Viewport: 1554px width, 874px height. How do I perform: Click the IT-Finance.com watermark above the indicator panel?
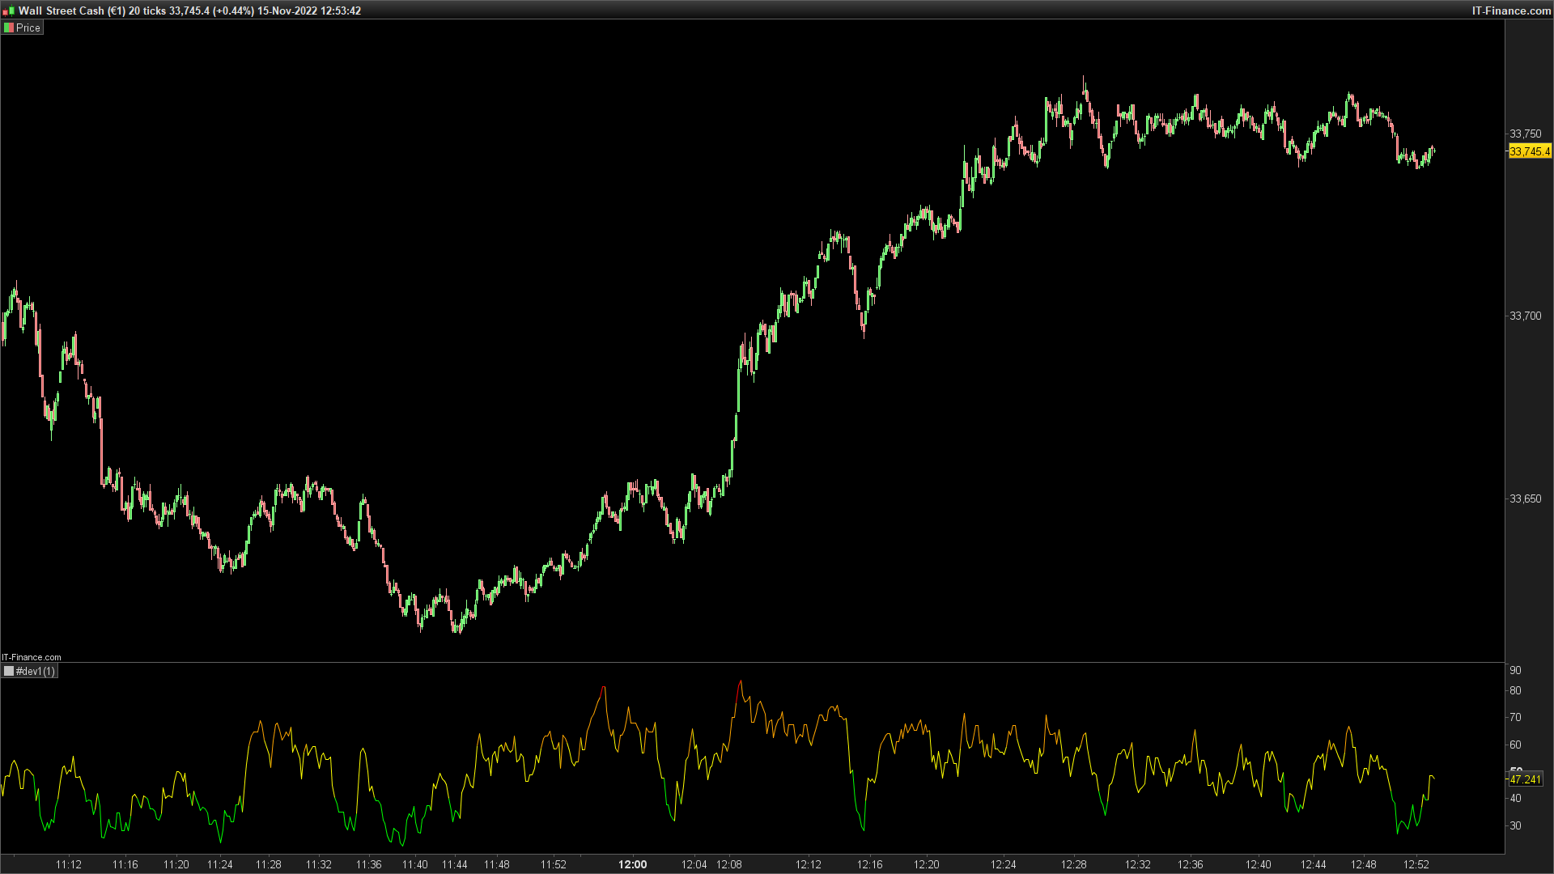pos(32,657)
